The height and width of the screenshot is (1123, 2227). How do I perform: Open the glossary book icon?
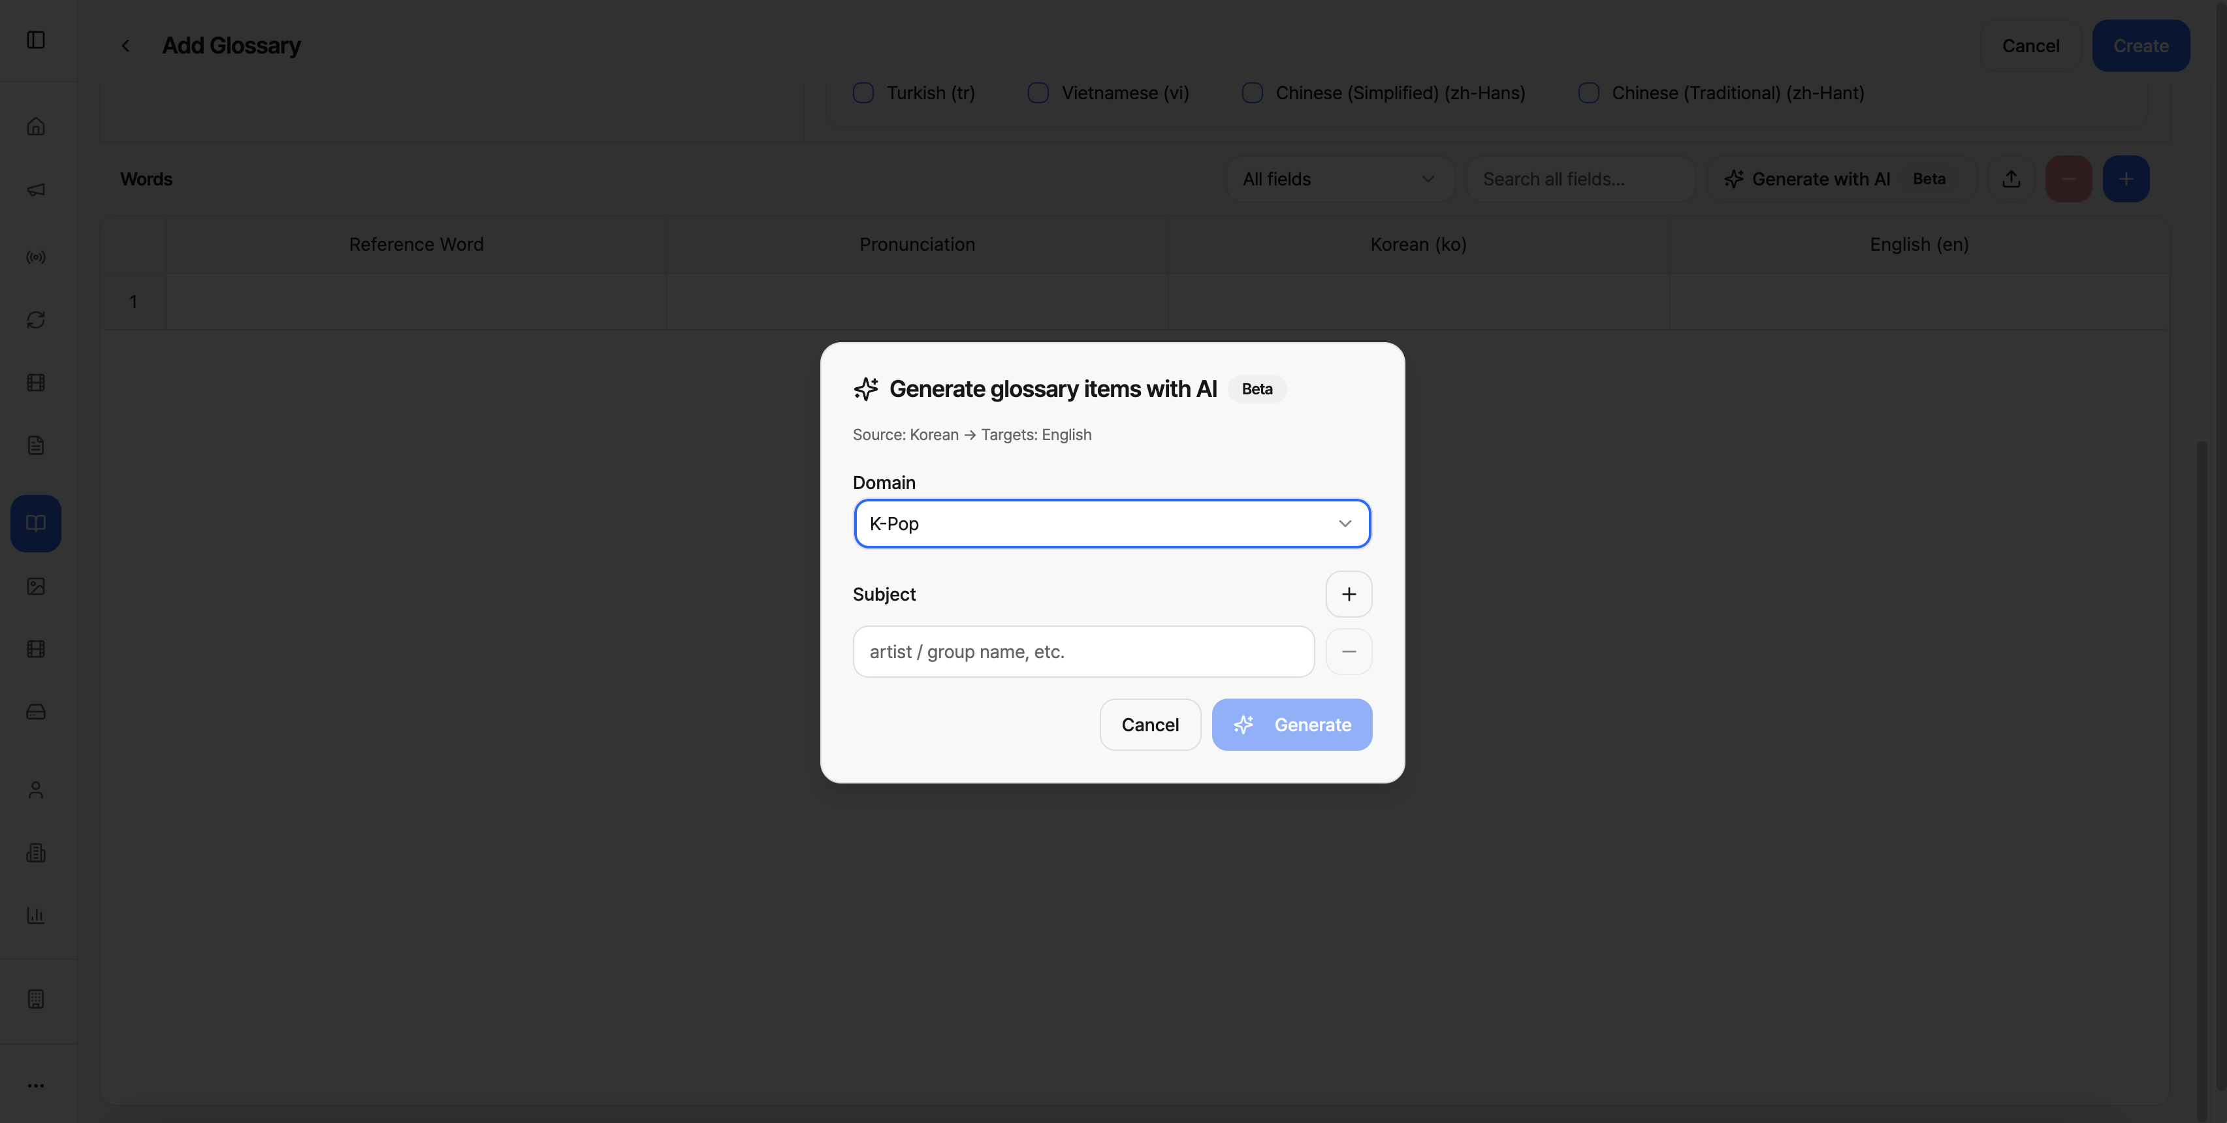35,523
